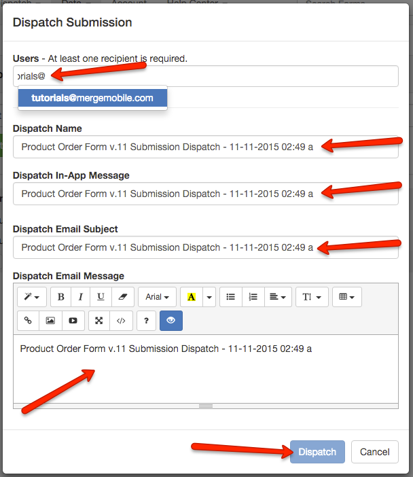Click the Dispatch button
Image resolution: width=413 pixels, height=477 pixels.
317,452
